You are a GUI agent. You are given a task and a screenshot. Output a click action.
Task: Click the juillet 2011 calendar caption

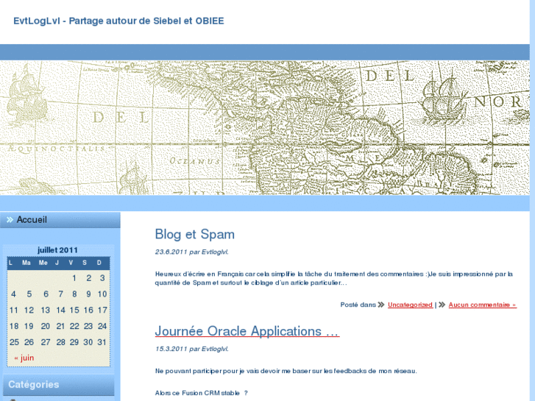(57, 250)
